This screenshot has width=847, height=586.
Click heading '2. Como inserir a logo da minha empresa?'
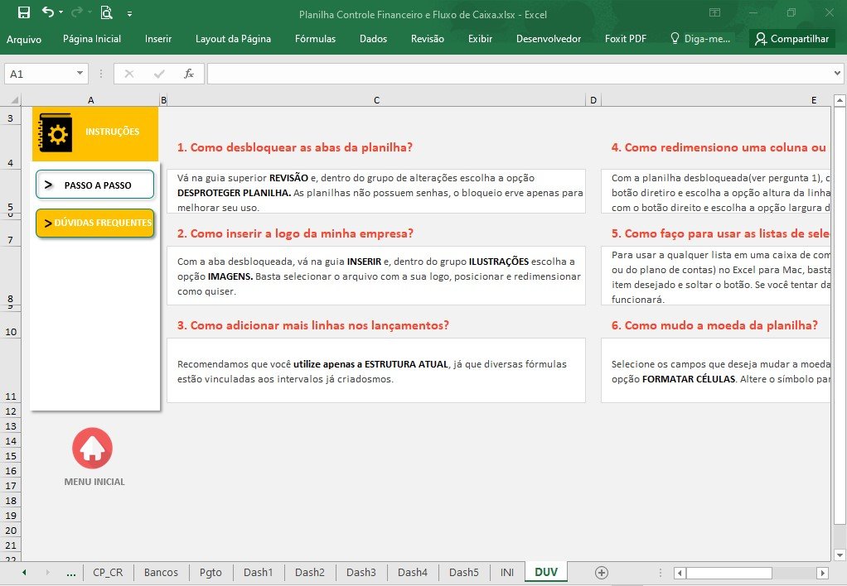[296, 233]
